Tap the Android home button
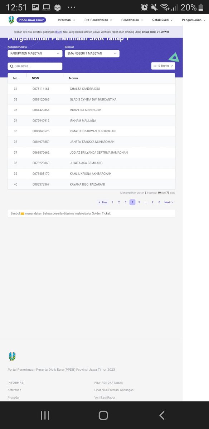209x429 pixels. 103,415
